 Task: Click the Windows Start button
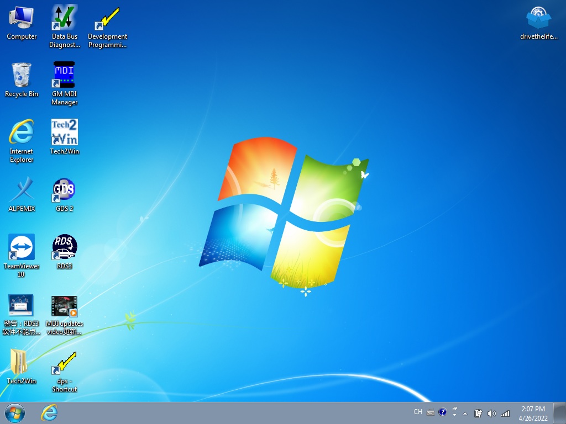(14, 412)
